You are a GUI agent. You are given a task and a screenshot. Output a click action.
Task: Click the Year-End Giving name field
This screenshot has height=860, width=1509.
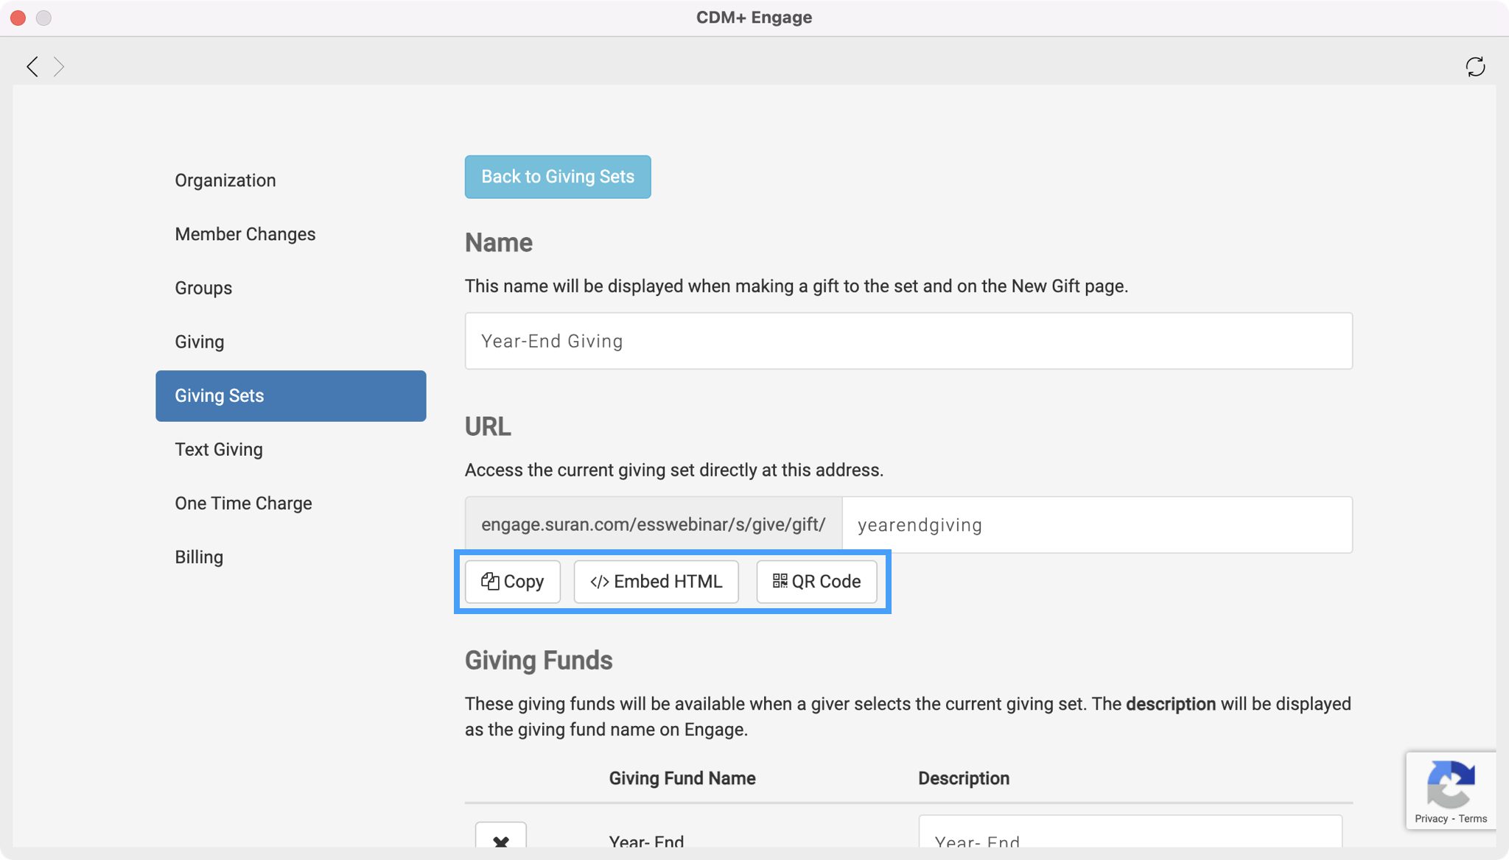click(908, 341)
